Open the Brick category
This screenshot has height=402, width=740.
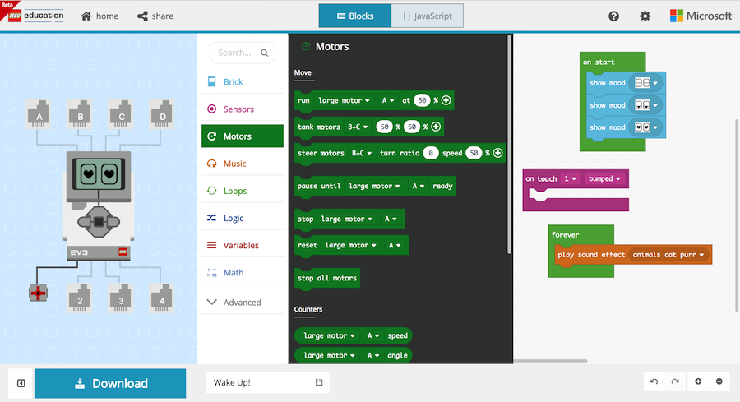[243, 81]
